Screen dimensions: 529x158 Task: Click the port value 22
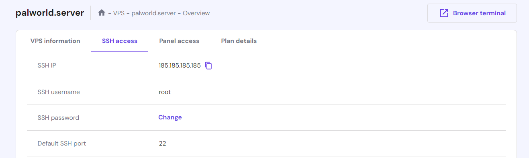(x=162, y=143)
